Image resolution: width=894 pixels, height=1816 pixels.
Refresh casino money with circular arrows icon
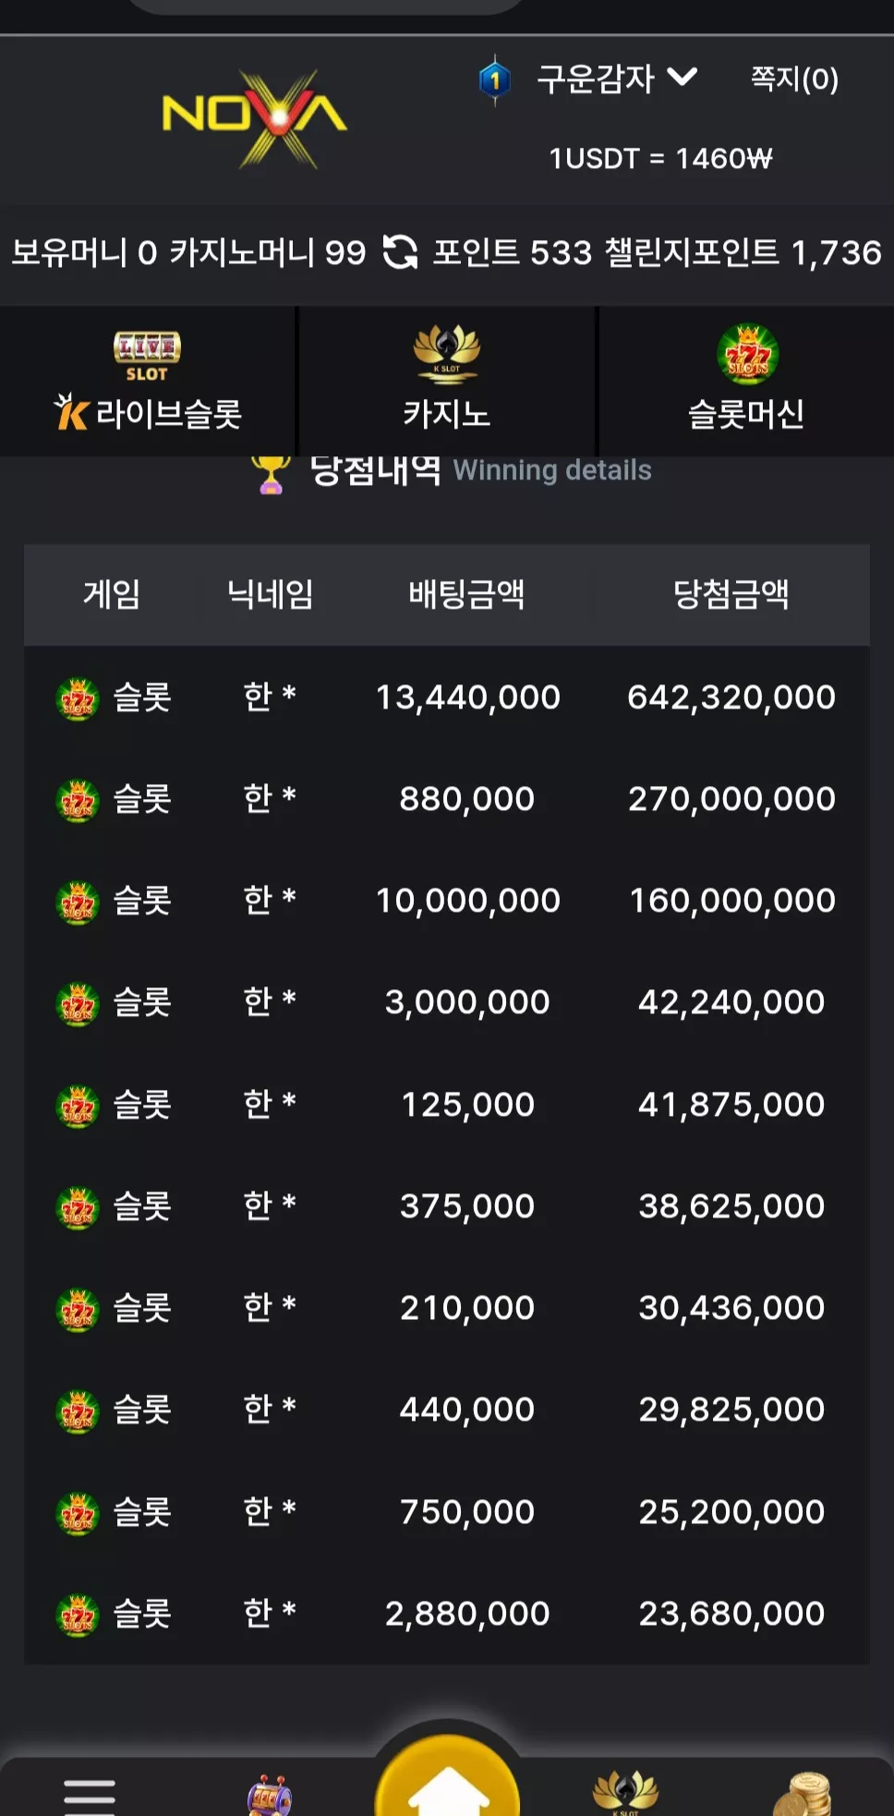point(400,252)
